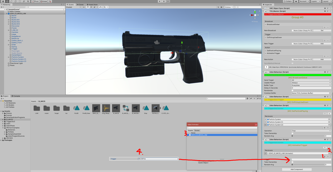Toggle the Pivot handle position button
This screenshot has width=333, height=172.
[36, 1]
